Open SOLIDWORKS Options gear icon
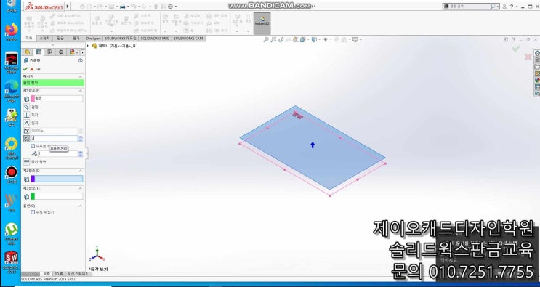Viewport: 540px width, 287px height. tap(170, 7)
